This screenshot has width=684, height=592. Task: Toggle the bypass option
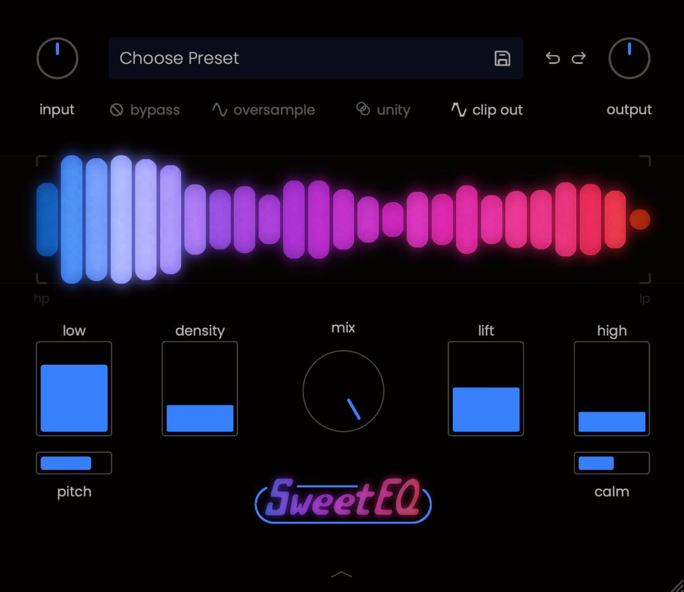[145, 110]
